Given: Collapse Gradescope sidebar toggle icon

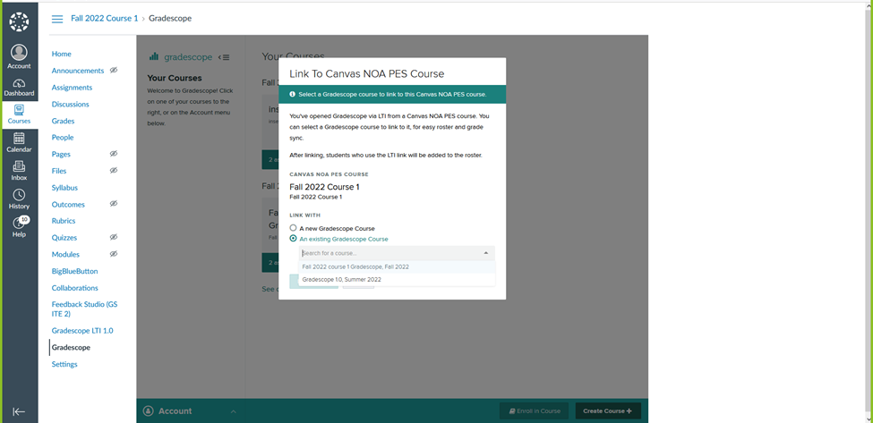Looking at the screenshot, I should click(224, 56).
